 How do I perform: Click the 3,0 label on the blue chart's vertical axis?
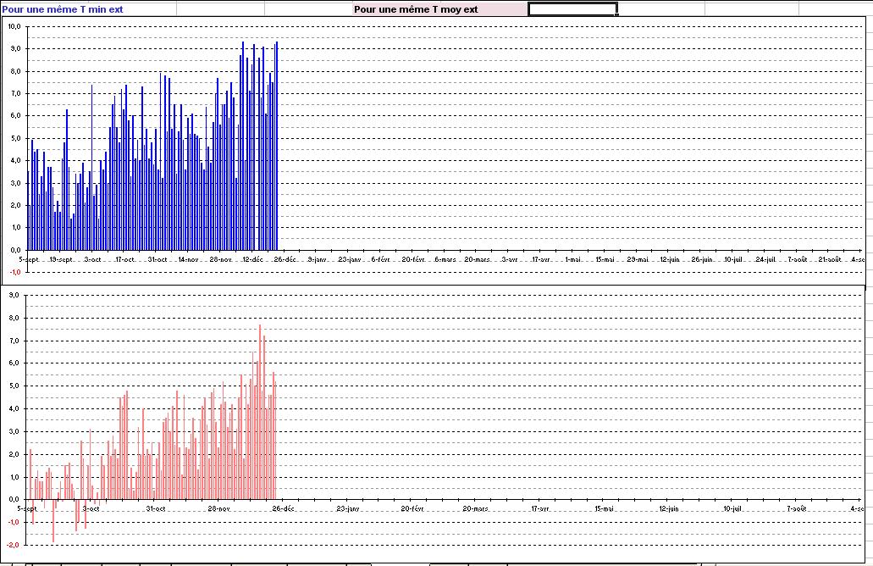15,183
